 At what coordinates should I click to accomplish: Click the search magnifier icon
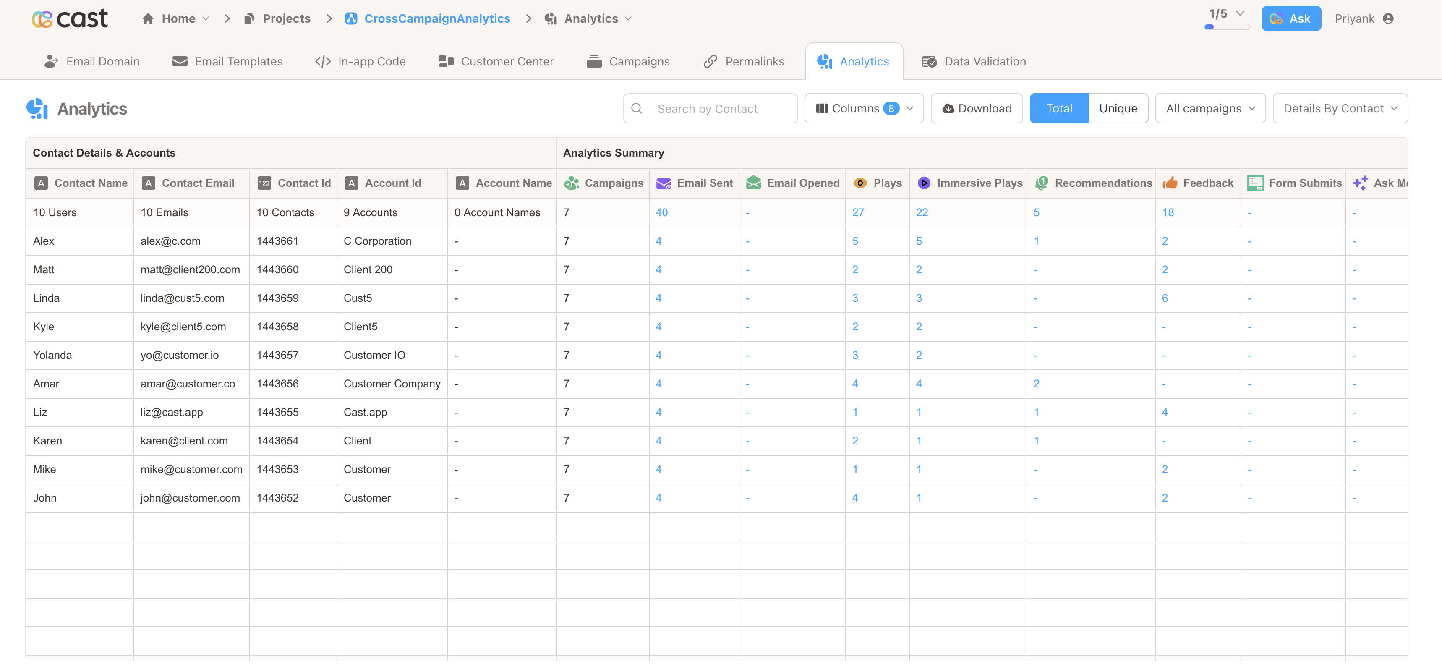pyautogui.click(x=637, y=108)
